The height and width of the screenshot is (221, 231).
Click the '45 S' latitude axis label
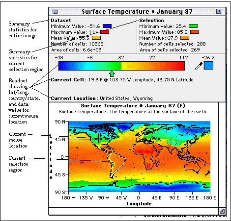(x=60, y=174)
